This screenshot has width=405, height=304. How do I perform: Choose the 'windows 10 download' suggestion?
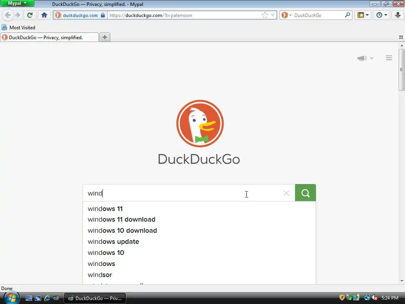[199, 231]
